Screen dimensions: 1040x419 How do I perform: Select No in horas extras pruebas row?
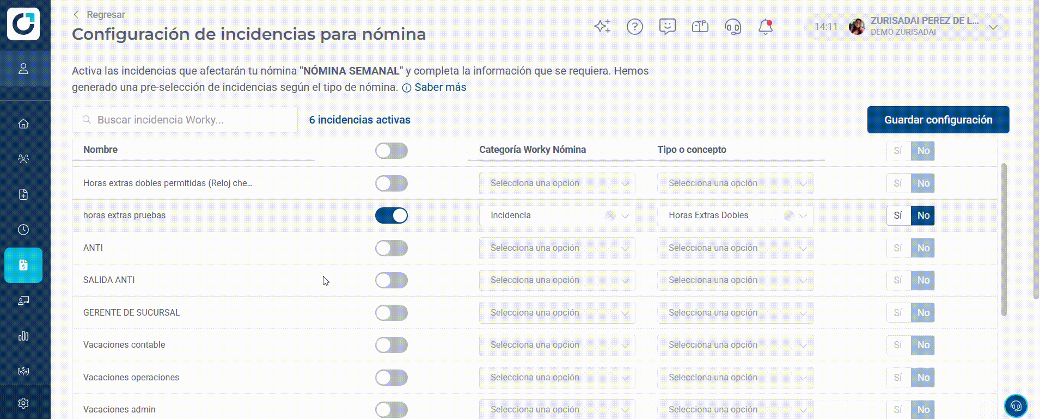click(x=923, y=215)
